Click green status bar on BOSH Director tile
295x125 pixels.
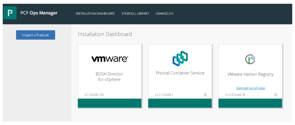(x=109, y=103)
